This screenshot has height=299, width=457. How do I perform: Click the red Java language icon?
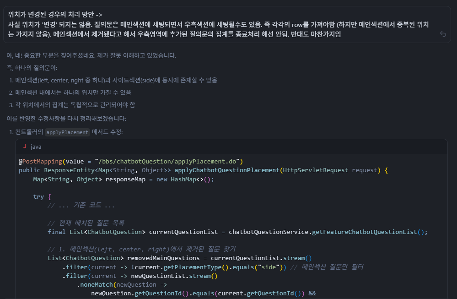25,147
